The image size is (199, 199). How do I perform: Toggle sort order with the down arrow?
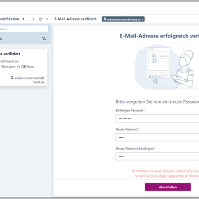tap(1, 39)
